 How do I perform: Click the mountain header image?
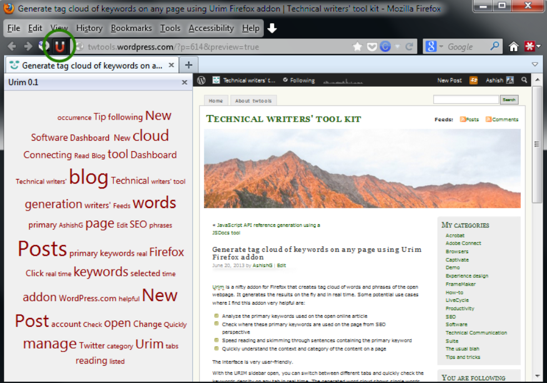point(362,168)
